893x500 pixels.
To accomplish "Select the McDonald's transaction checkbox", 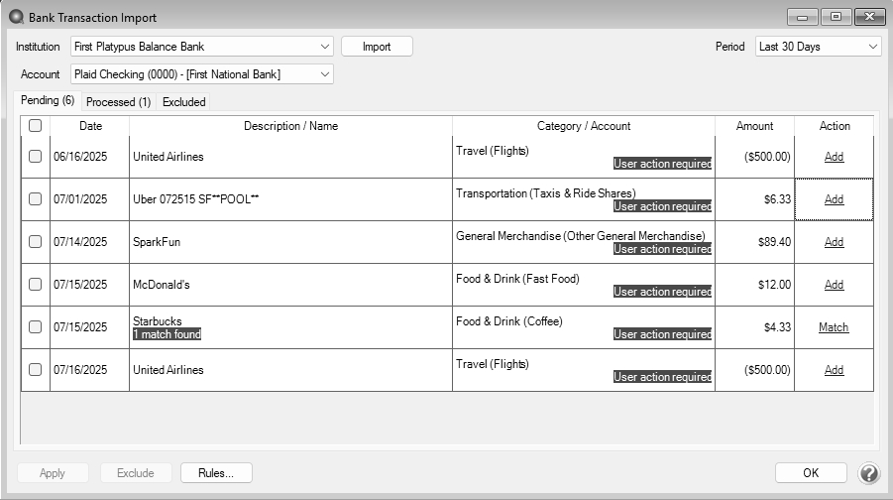I will coord(36,285).
